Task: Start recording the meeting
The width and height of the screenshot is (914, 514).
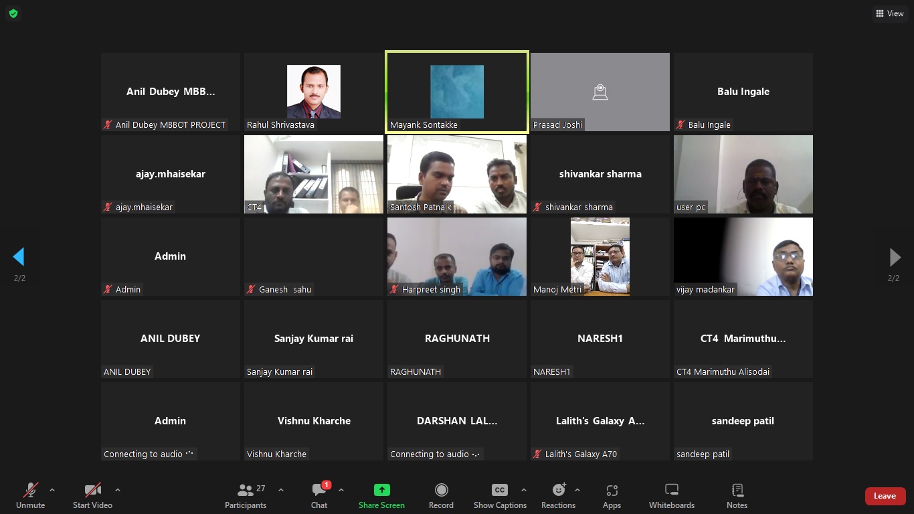Action: pyautogui.click(x=441, y=496)
